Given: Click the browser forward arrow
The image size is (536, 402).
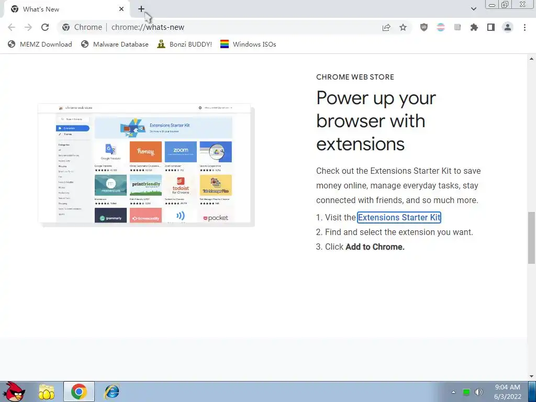Looking at the screenshot, I should [28, 27].
